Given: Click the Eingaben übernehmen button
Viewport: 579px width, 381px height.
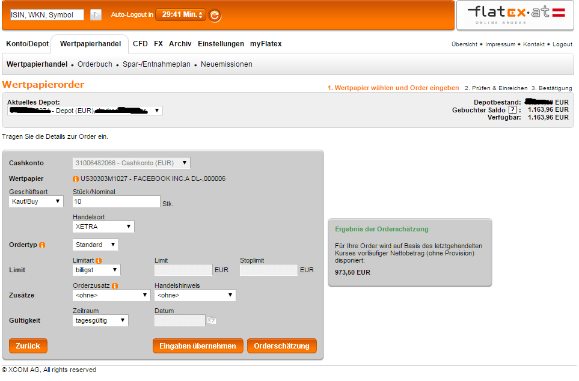Looking at the screenshot, I should tap(198, 346).
